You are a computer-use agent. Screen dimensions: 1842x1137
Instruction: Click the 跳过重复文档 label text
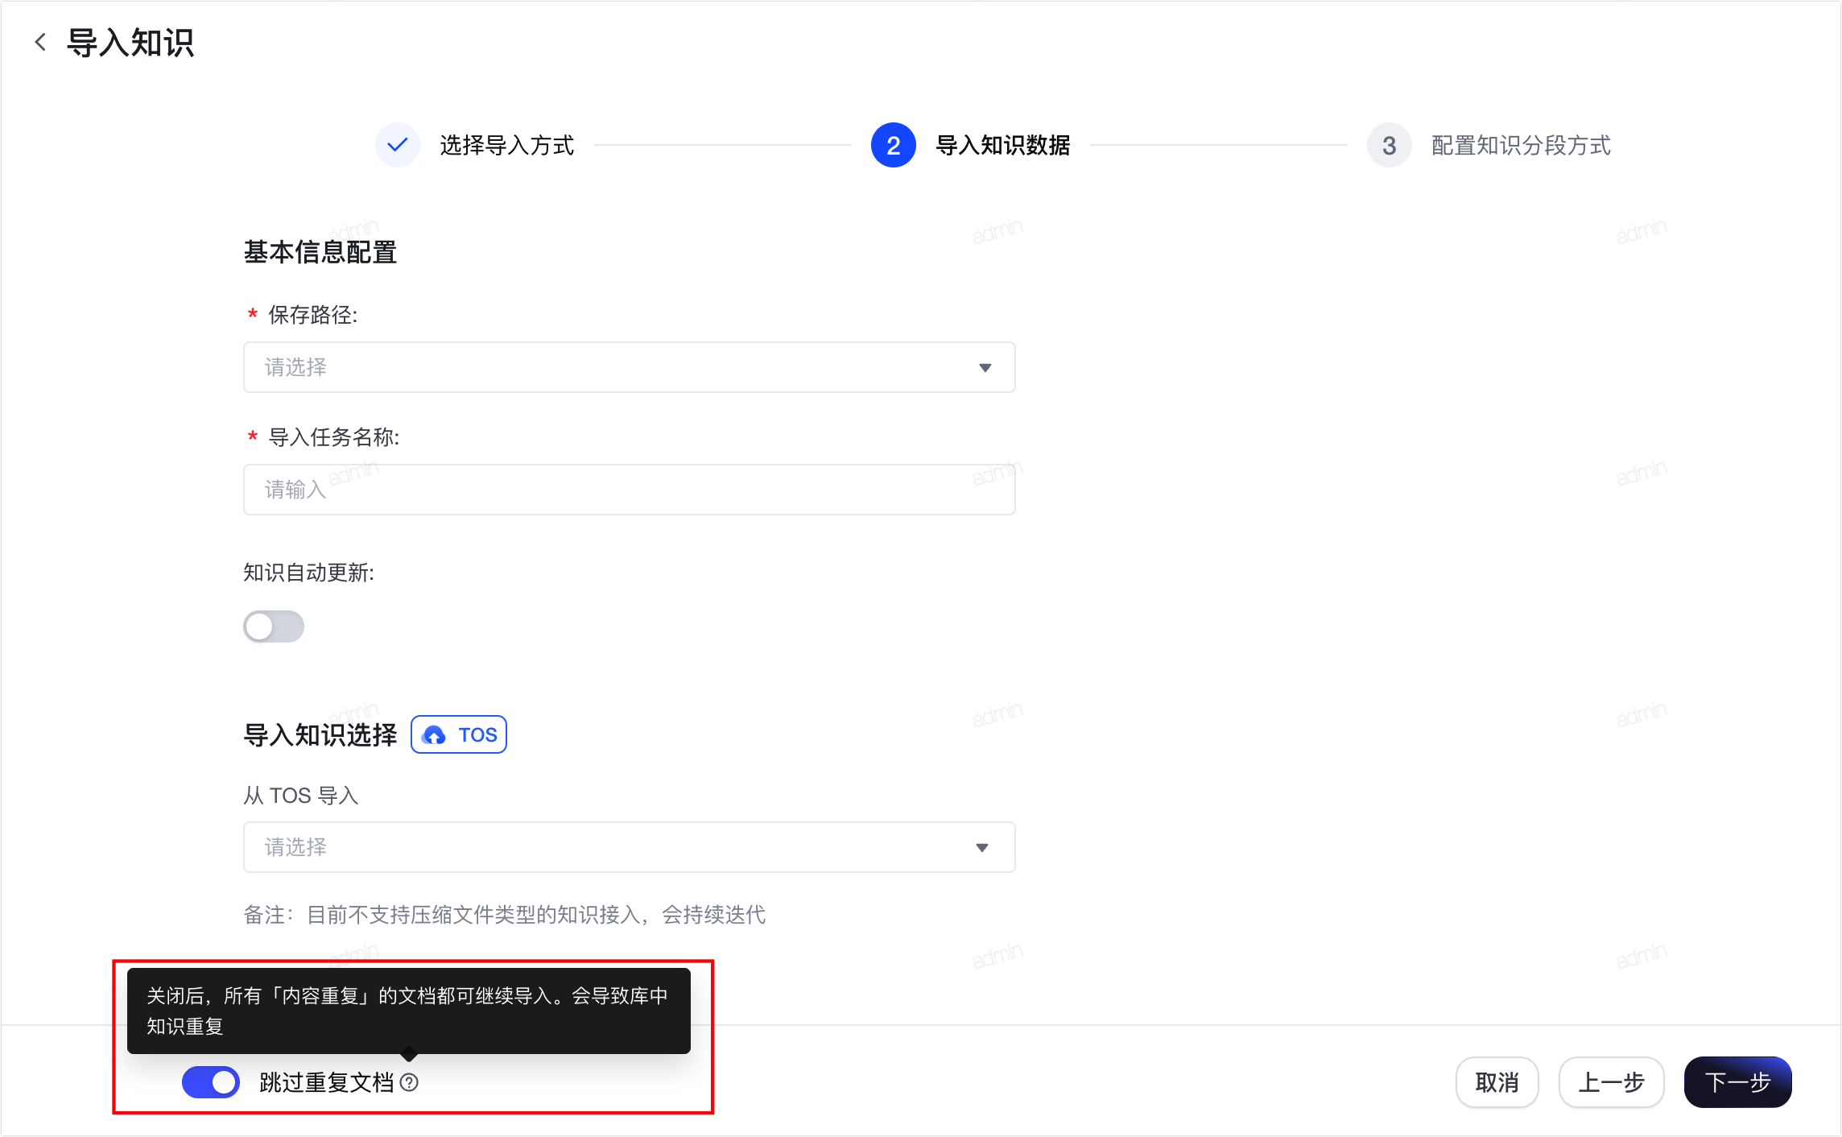[327, 1082]
